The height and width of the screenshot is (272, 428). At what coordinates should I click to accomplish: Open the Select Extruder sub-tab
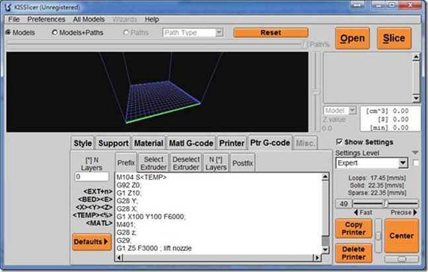point(153,163)
